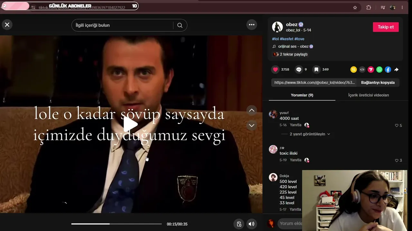412x231 pixels.
Task: Click the browser address bar URL
Action: point(82,7)
